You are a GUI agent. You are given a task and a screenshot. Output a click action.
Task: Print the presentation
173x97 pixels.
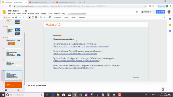coord(16,17)
